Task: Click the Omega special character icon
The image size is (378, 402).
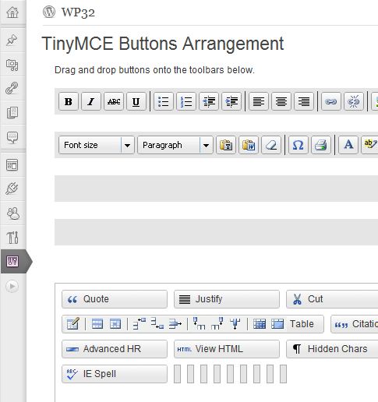Action: 299,145
